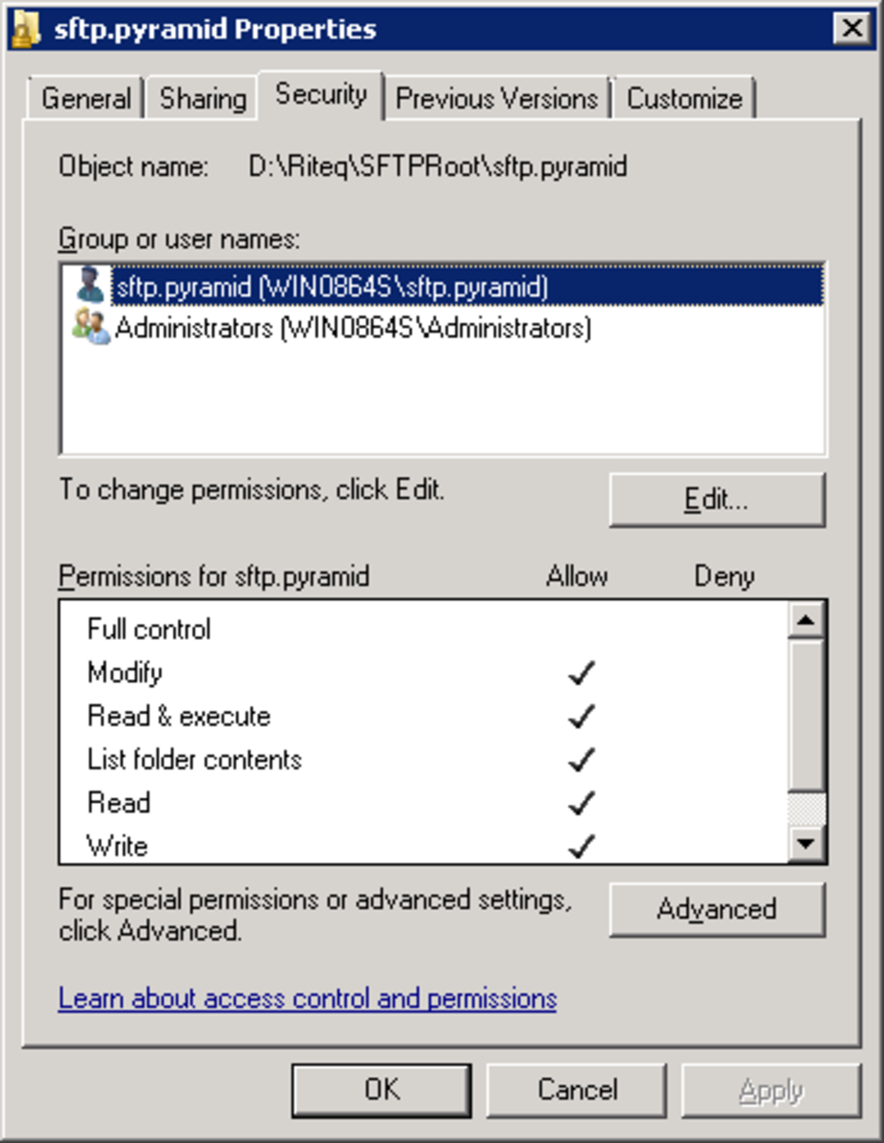This screenshot has height=1143, width=884.
Task: Follow the access control and permissions link
Action: point(306,998)
